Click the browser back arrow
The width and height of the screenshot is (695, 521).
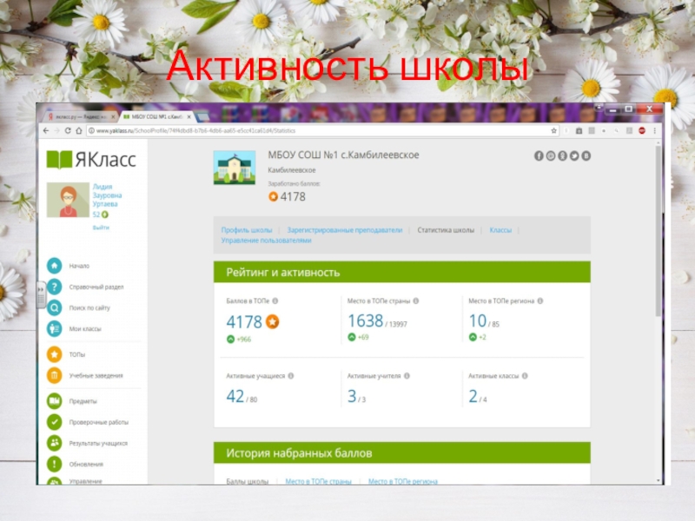click(46, 131)
